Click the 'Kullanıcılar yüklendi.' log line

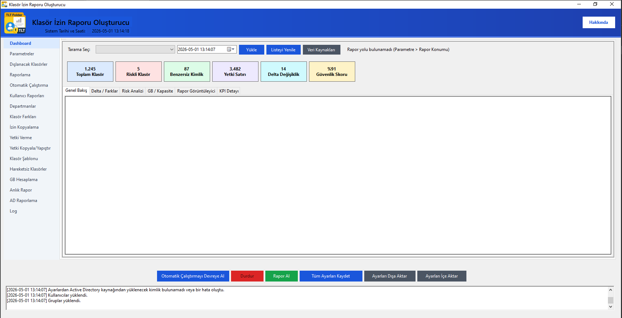(47, 295)
